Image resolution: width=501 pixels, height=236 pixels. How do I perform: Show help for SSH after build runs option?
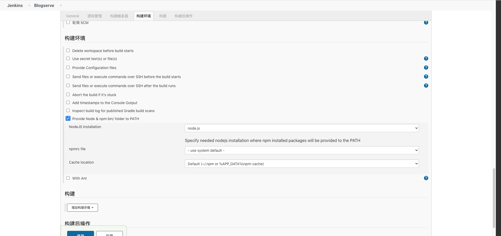click(x=426, y=86)
